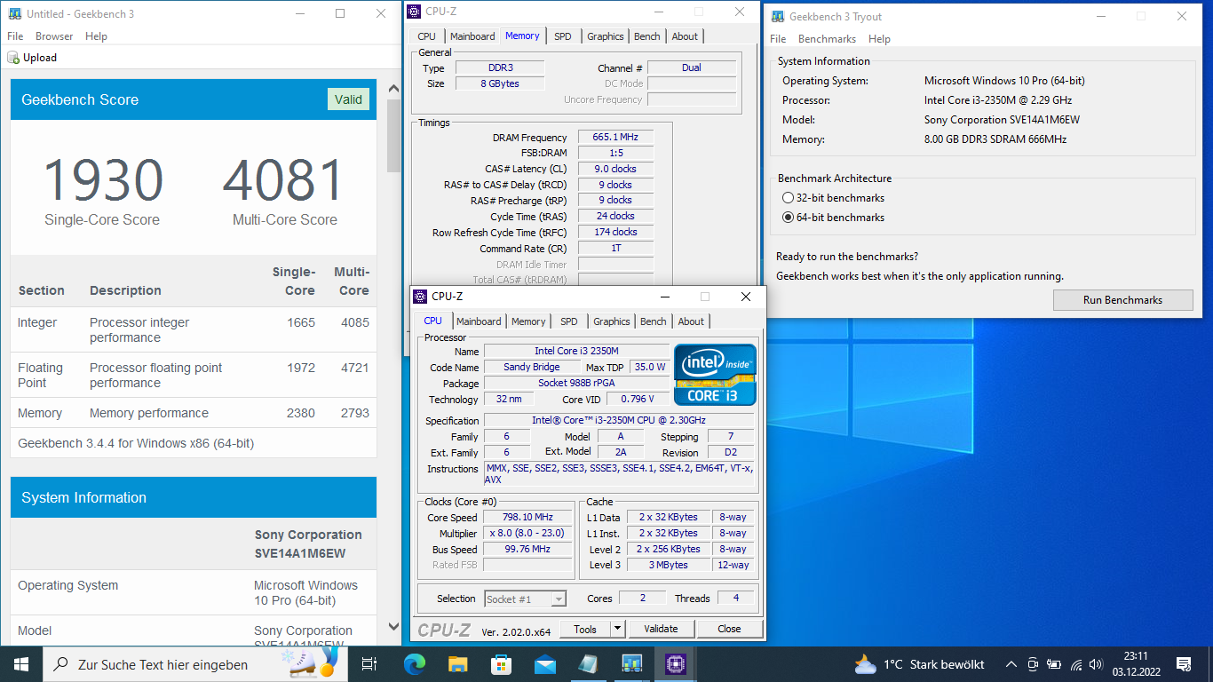
Task: Switch to SPD tab in rear CPU-Z
Action: point(563,36)
